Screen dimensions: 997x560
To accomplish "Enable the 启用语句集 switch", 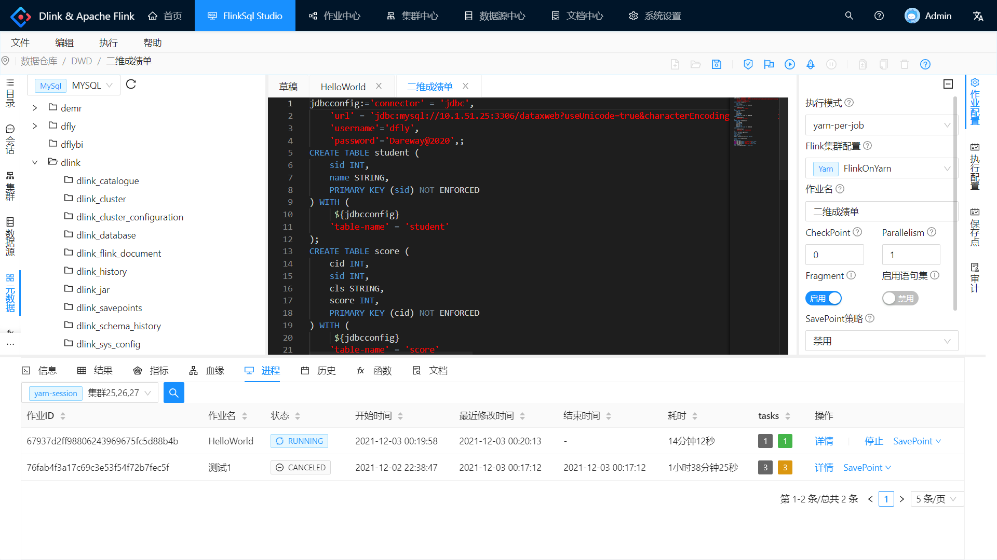I will [900, 298].
